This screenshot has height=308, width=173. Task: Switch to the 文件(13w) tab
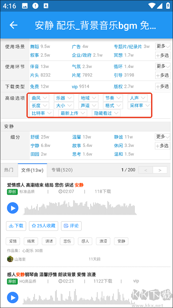(x=32, y=170)
